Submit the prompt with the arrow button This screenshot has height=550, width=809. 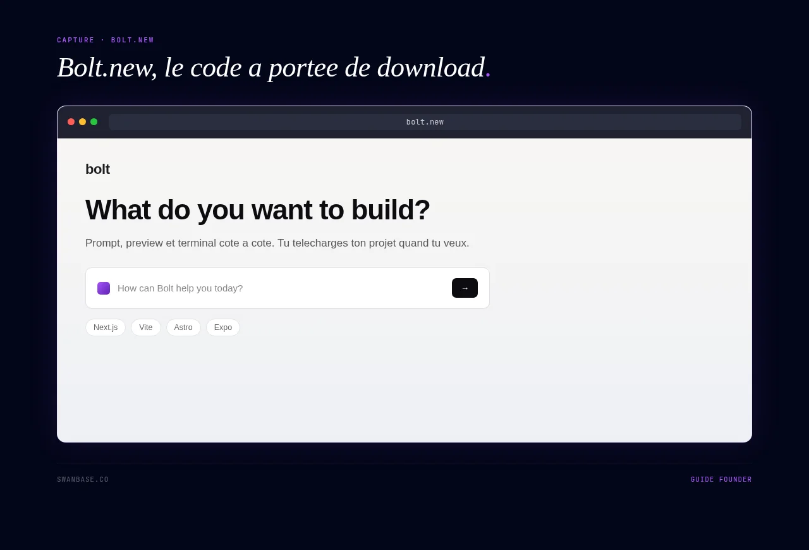point(465,288)
